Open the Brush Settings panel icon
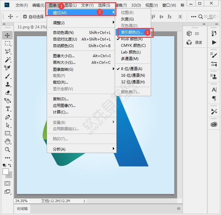This screenshot has width=221, height=215. 214,55
